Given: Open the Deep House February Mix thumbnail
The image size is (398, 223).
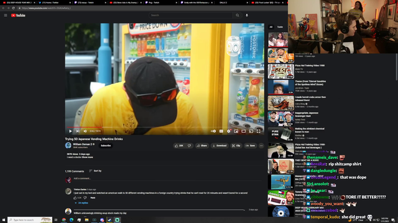Looking at the screenshot, I should click(280, 212).
